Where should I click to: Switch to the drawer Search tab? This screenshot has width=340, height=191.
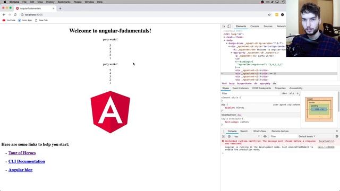click(244, 131)
